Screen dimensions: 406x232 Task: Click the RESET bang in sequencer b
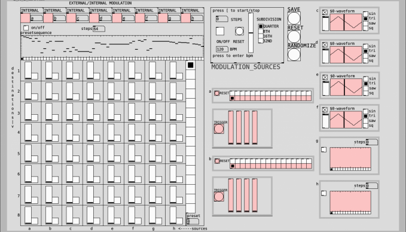click(x=217, y=161)
